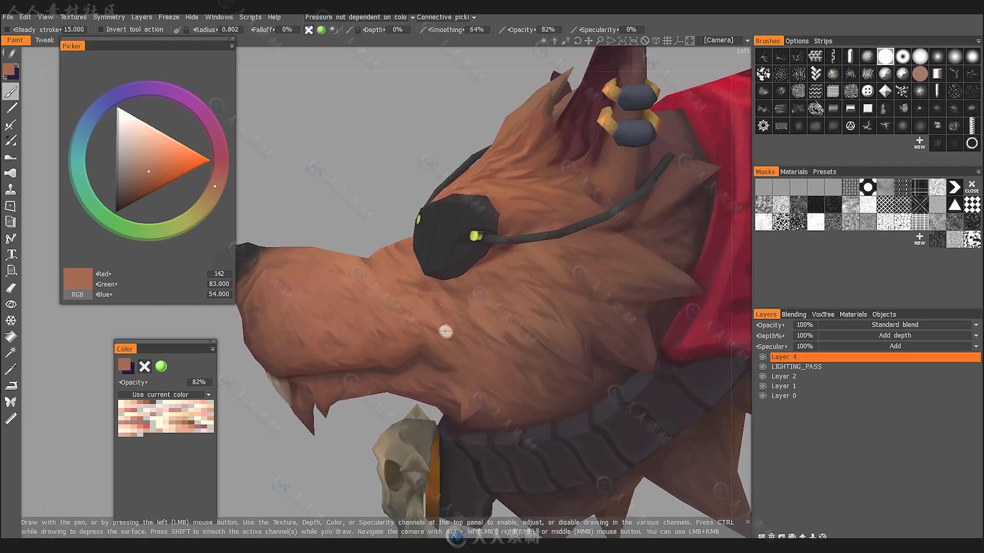Click CLOSE button in Masks panel
Screen dimensions: 984x553
(972, 186)
